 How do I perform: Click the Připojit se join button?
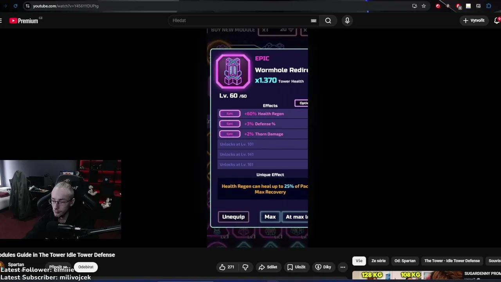(59, 267)
